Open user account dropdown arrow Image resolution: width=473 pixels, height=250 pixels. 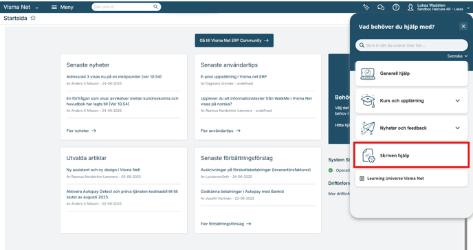468,8
